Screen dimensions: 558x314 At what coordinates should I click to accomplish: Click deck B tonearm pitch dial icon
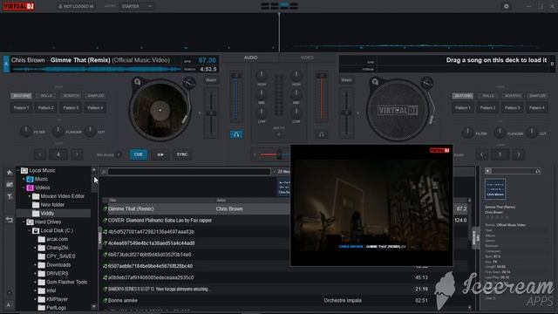click(426, 83)
